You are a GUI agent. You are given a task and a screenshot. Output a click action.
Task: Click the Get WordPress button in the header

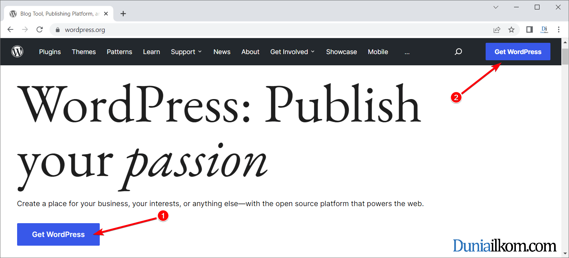[x=518, y=52]
